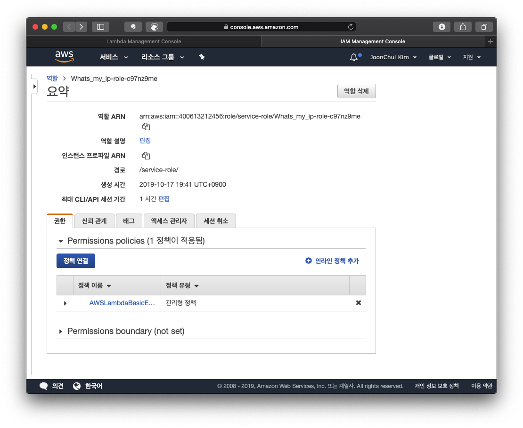Switch to the 액세스 관리자 tab
523x428 pixels.
(x=169, y=221)
